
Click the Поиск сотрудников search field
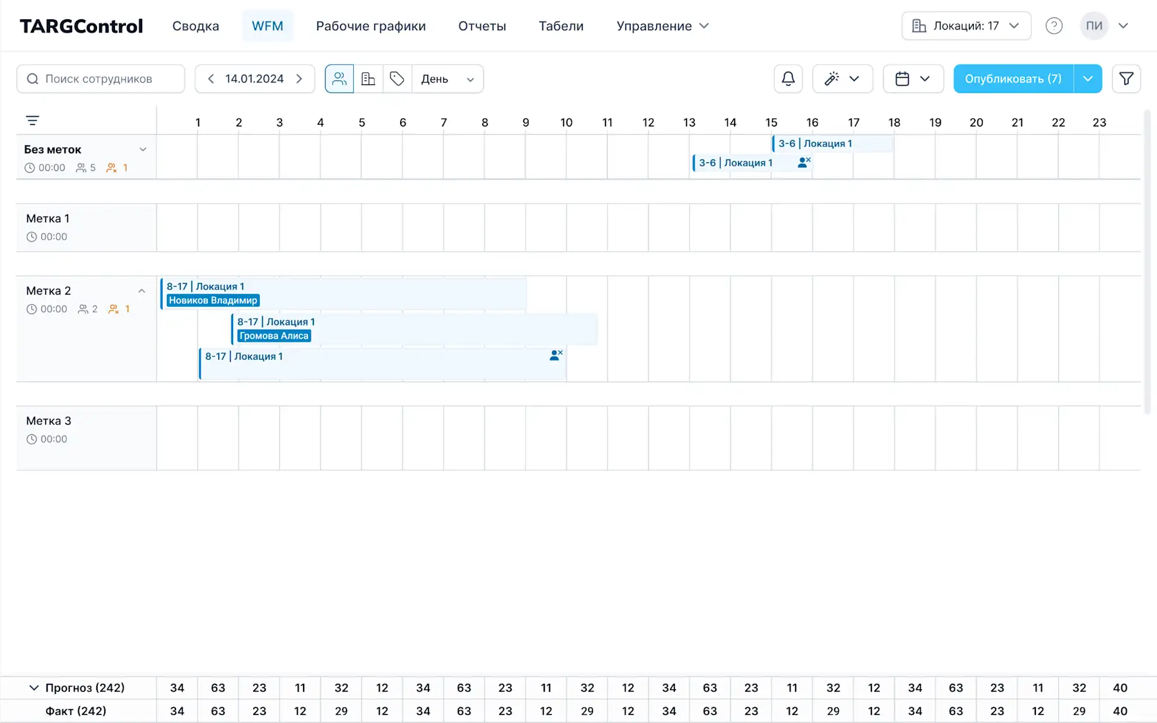pos(101,79)
